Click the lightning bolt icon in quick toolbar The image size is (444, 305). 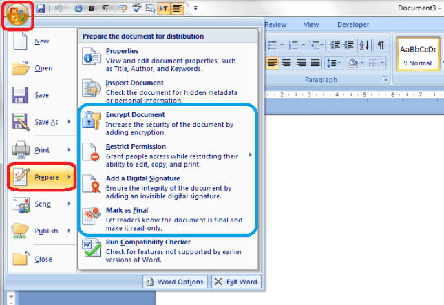[x=123, y=8]
